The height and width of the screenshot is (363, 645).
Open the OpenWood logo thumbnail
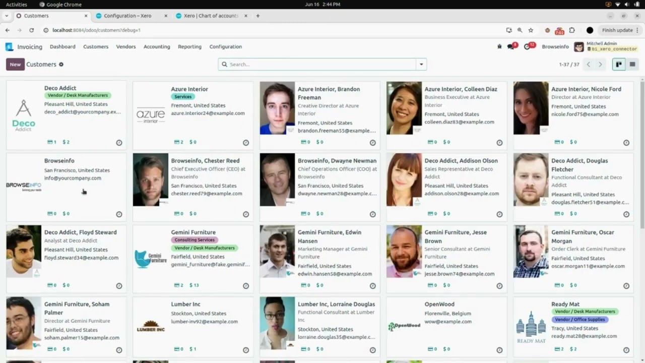tap(404, 326)
